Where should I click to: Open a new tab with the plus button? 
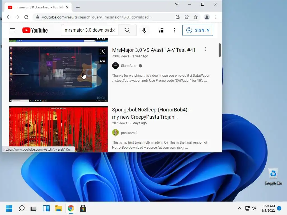pos(78,7)
